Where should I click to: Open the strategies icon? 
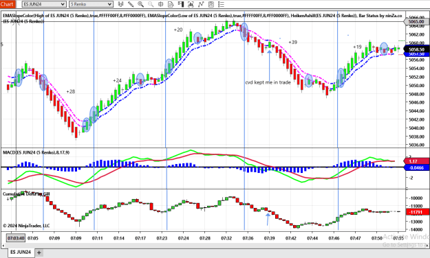tap(211, 4)
